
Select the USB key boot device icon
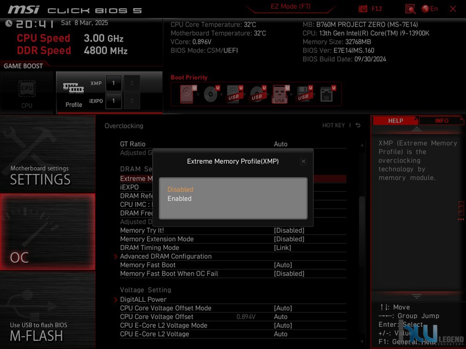pyautogui.click(x=281, y=94)
